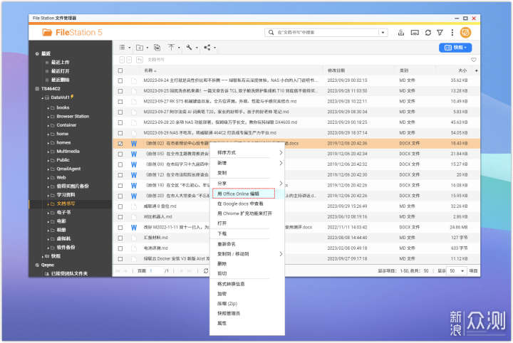
Task: Sort by the 名称 column header
Action: coord(148,70)
